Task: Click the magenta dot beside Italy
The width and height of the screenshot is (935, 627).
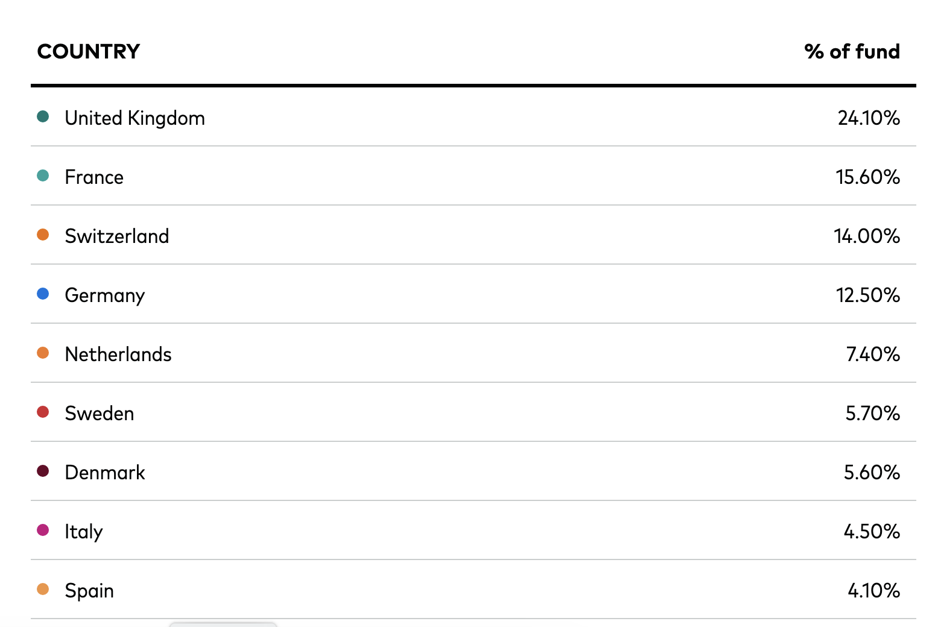Action: point(43,530)
